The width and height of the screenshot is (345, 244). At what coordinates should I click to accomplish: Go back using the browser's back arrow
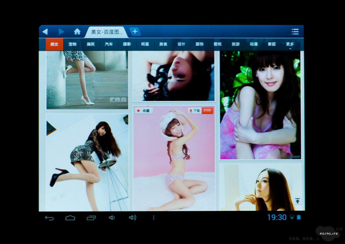(45, 32)
